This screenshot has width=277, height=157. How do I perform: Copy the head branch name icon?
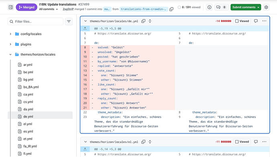(171, 9)
